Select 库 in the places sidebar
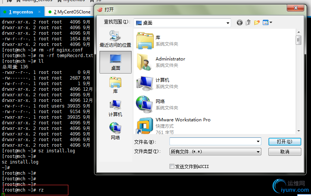The image size is (311, 196). pos(115,85)
